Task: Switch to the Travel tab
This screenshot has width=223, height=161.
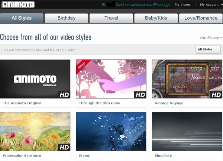Action: pyautogui.click(x=111, y=18)
